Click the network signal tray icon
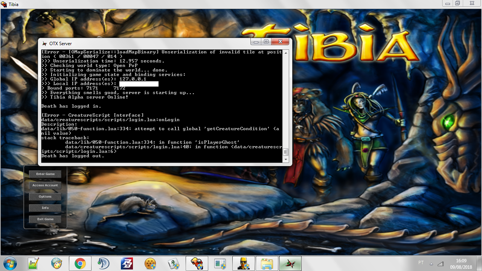Image resolution: width=482 pixels, height=271 pixels. pos(441,263)
